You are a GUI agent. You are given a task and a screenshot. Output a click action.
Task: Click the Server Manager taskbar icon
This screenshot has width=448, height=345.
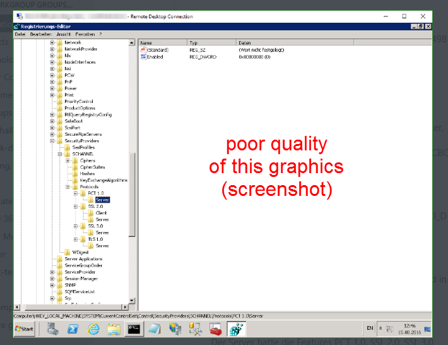(x=53, y=329)
